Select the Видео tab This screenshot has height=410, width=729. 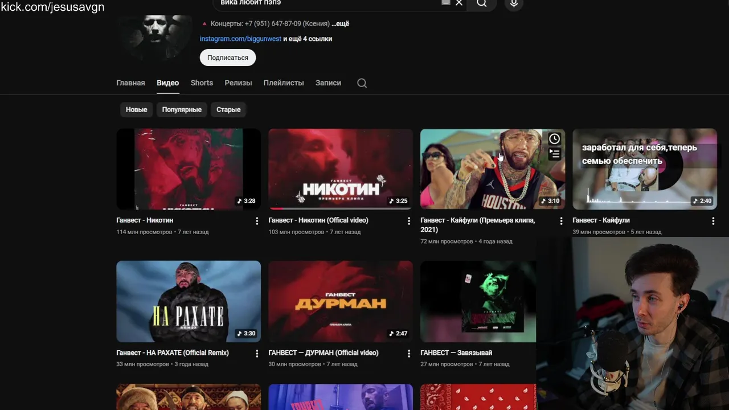[168, 83]
